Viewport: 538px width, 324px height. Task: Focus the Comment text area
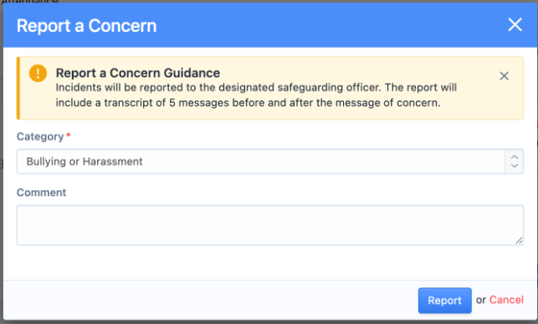point(270,225)
